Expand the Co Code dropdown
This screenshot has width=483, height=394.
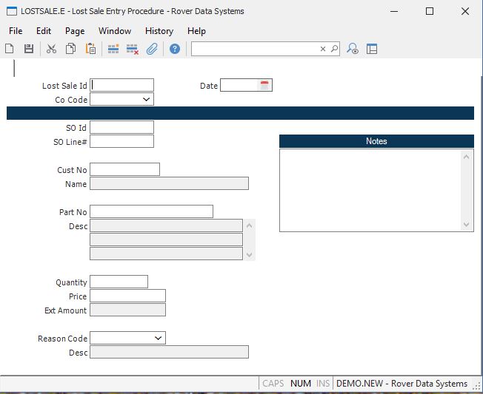tap(146, 100)
